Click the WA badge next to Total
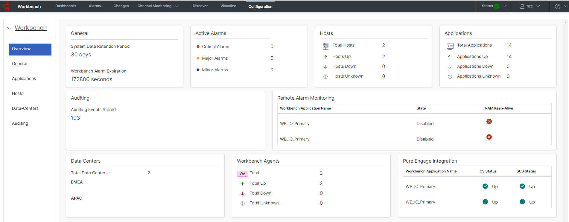The width and height of the screenshot is (569, 222). pyautogui.click(x=242, y=173)
